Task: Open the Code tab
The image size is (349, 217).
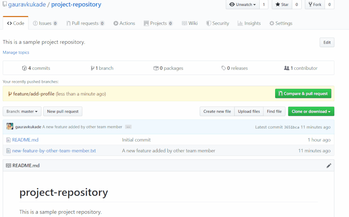Action: click(x=15, y=23)
